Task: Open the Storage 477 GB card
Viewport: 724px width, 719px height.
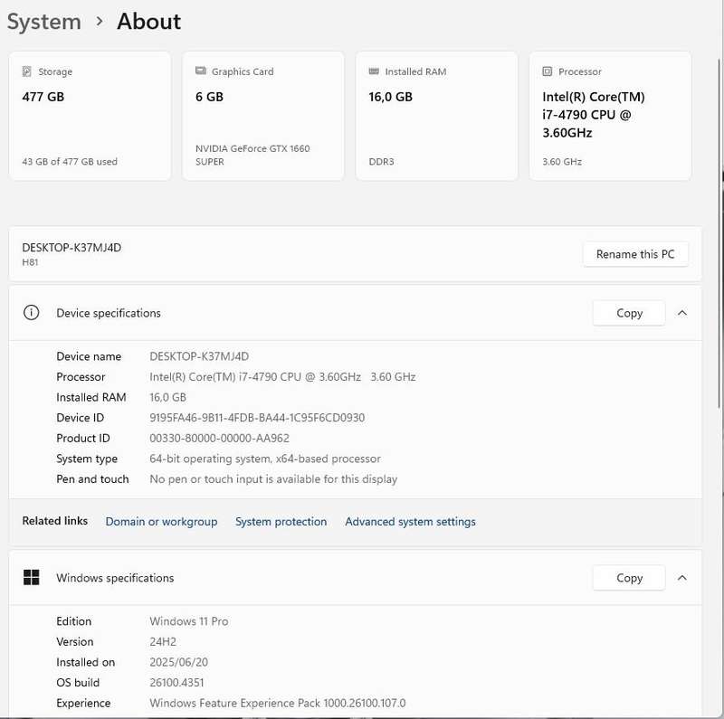Action: click(x=90, y=116)
